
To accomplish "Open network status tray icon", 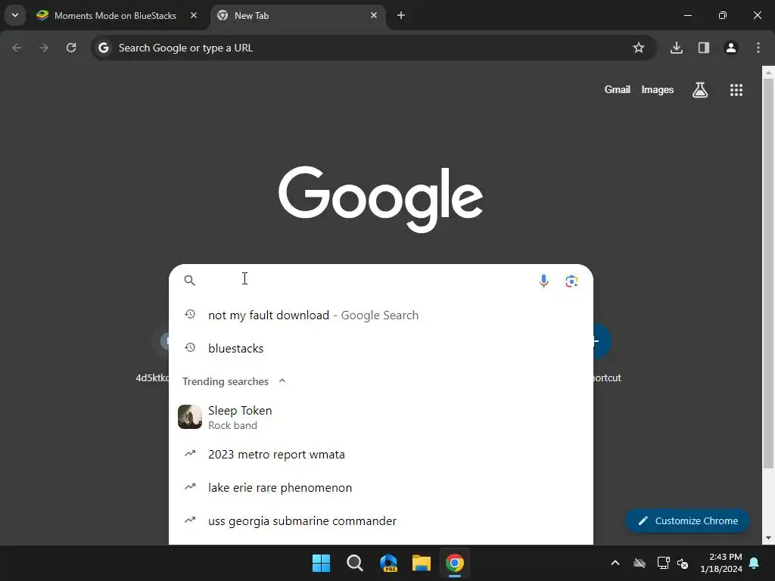I will [663, 563].
